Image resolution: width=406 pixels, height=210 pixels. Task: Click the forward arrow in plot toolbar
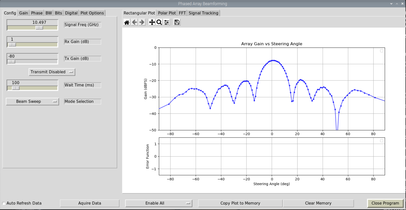pyautogui.click(x=142, y=22)
